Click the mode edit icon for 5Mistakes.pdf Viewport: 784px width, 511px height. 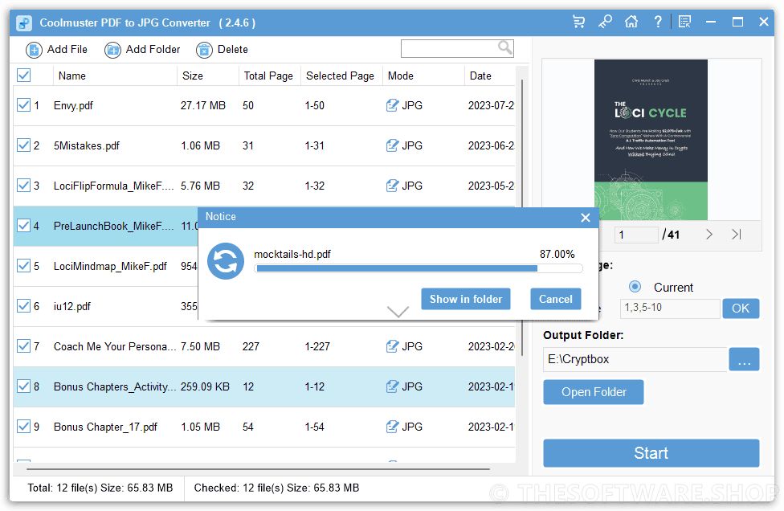click(393, 145)
